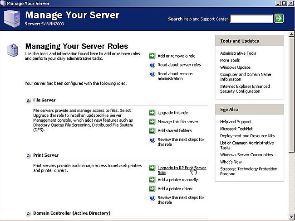Collapse the File Server section
The height and width of the screenshot is (221, 295).
(x=28, y=101)
